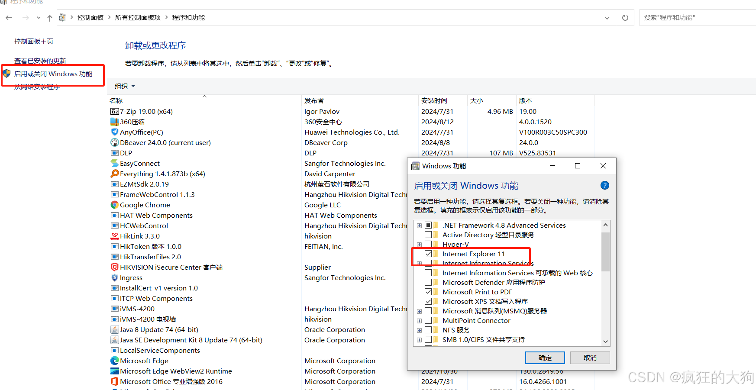Expand Microsoft 消息队列(MSMQ)服务器 node
756x390 pixels.
click(x=419, y=311)
